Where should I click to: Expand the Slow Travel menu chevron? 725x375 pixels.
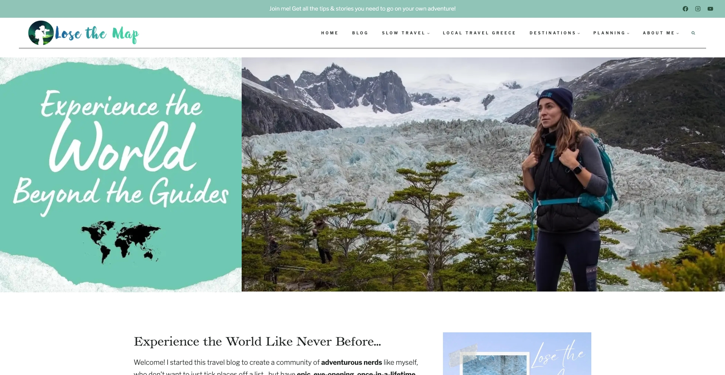click(x=429, y=33)
